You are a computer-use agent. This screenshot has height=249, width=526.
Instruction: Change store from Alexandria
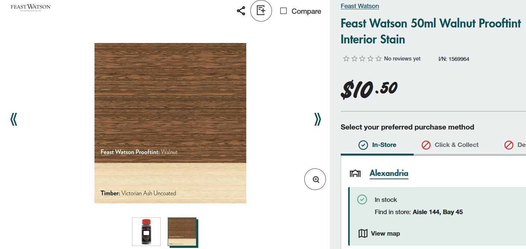click(x=389, y=173)
